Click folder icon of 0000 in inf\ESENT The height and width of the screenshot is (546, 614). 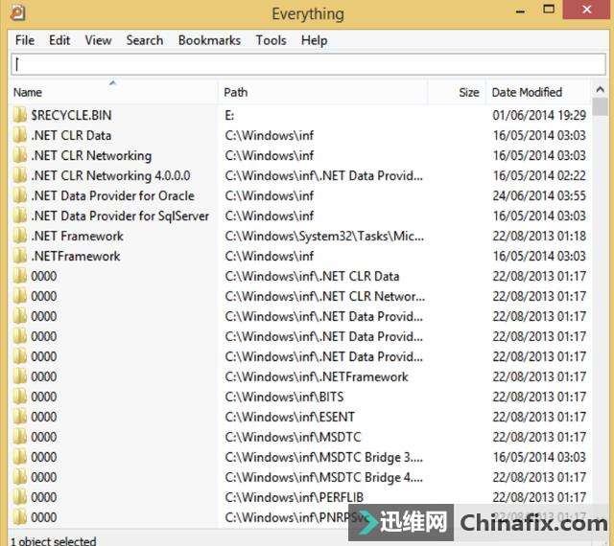(x=20, y=417)
